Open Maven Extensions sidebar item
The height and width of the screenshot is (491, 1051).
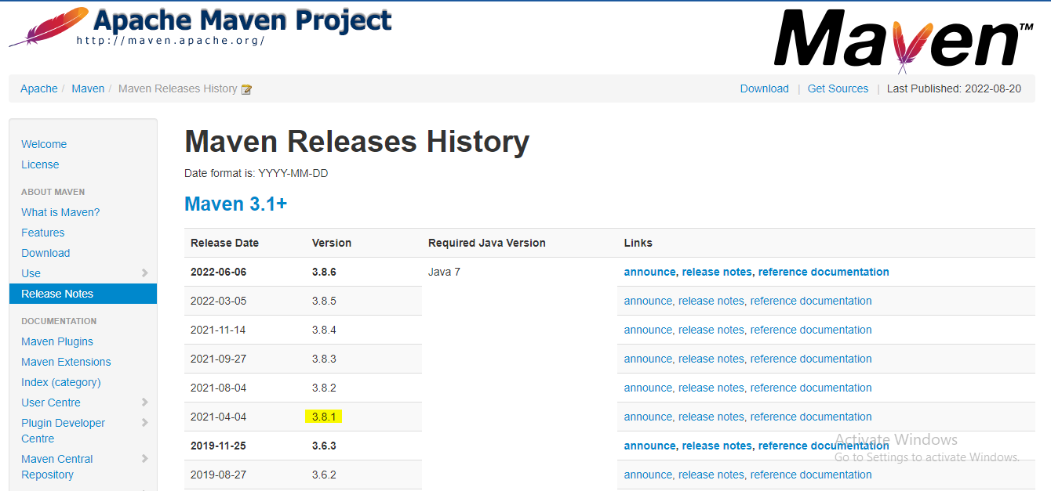pos(66,362)
